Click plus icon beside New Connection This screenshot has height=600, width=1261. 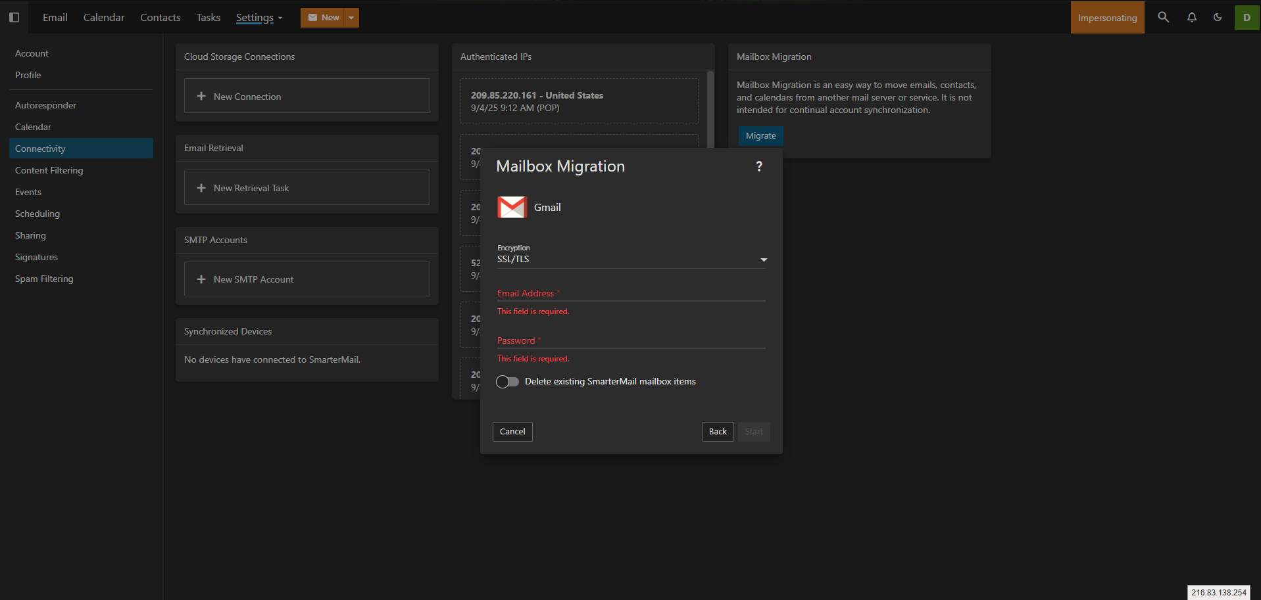tap(201, 97)
